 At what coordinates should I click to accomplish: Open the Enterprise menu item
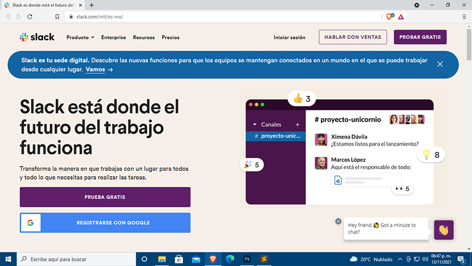click(x=113, y=37)
